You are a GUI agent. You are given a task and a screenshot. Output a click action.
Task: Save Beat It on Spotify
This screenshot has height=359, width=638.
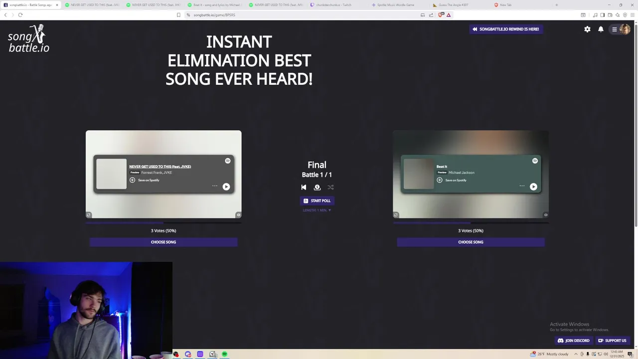452,180
